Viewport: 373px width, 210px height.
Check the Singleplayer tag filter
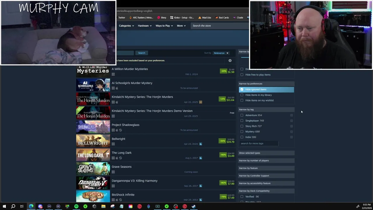tap(242, 121)
